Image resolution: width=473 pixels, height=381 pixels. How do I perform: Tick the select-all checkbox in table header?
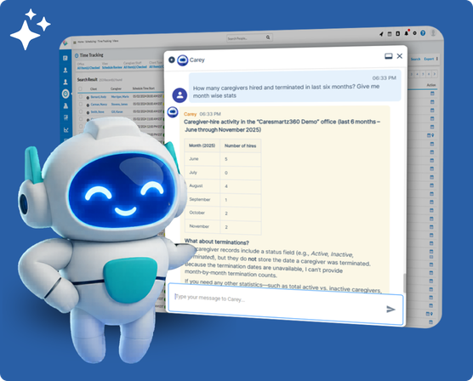click(x=80, y=89)
